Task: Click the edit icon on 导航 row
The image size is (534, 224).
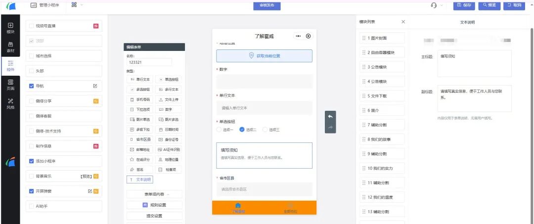Action: click(95, 86)
